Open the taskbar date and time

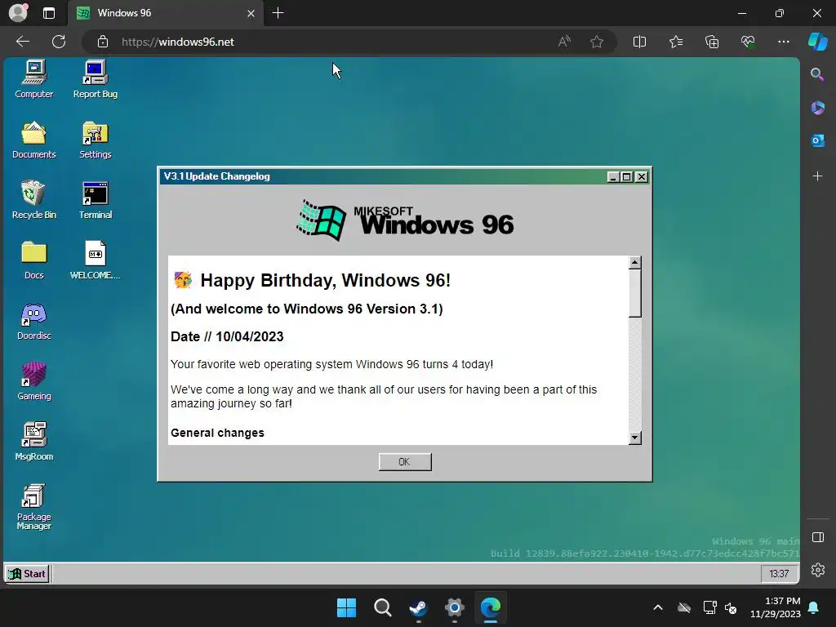776,607
